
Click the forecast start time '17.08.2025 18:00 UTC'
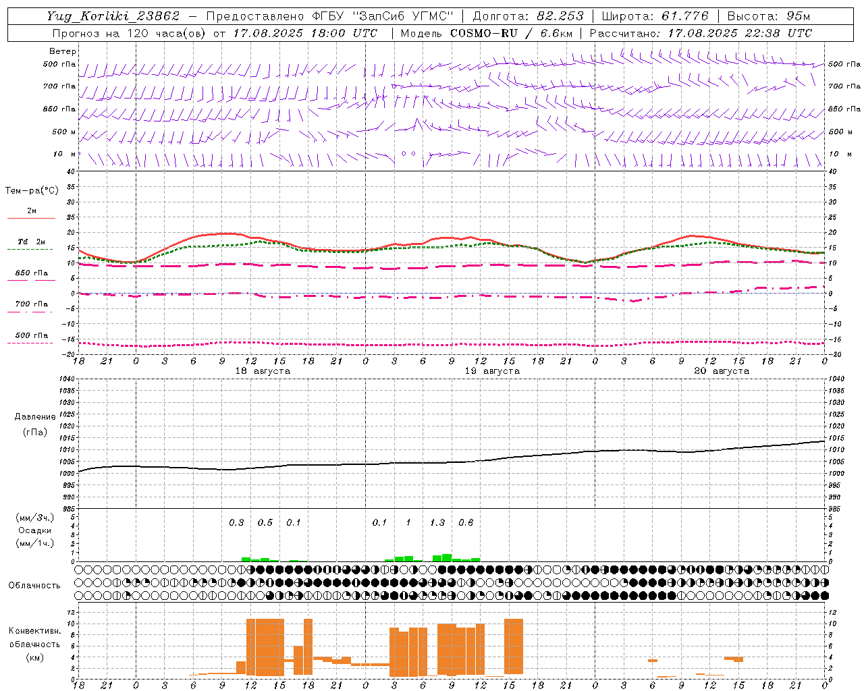tap(305, 33)
